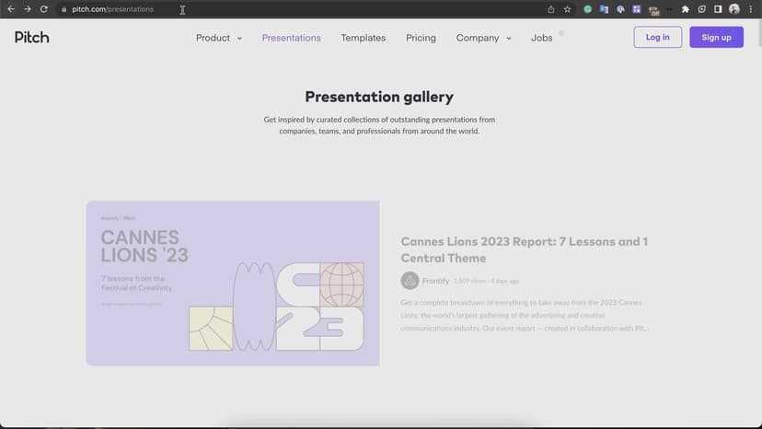Viewport: 762px width, 429px height.
Task: Open the Company navigation item
Action: tap(478, 38)
